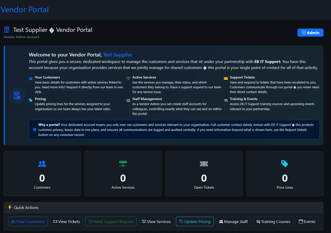
Task: Click the Open Tickets label in the count card
Action: [x=204, y=187]
